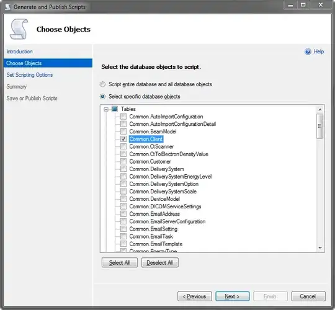Select Common.DeliverySystem table label
The height and width of the screenshot is (310, 335).
pos(156,169)
